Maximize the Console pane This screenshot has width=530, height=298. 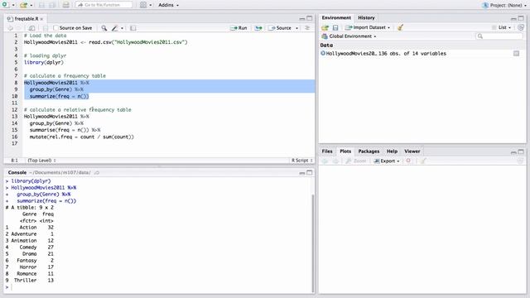309,173
